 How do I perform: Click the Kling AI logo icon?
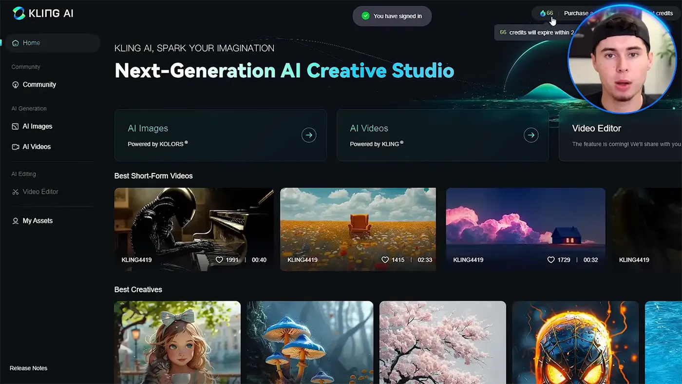point(19,14)
